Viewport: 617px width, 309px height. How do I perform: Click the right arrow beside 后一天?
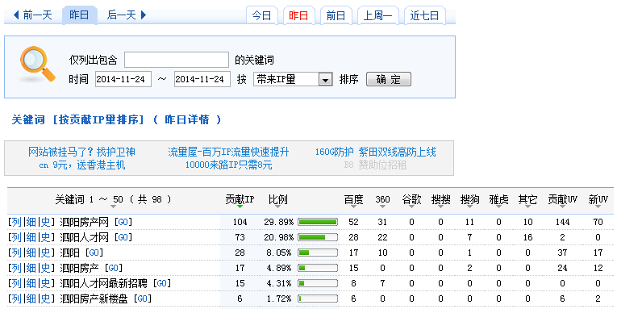pyautogui.click(x=144, y=15)
